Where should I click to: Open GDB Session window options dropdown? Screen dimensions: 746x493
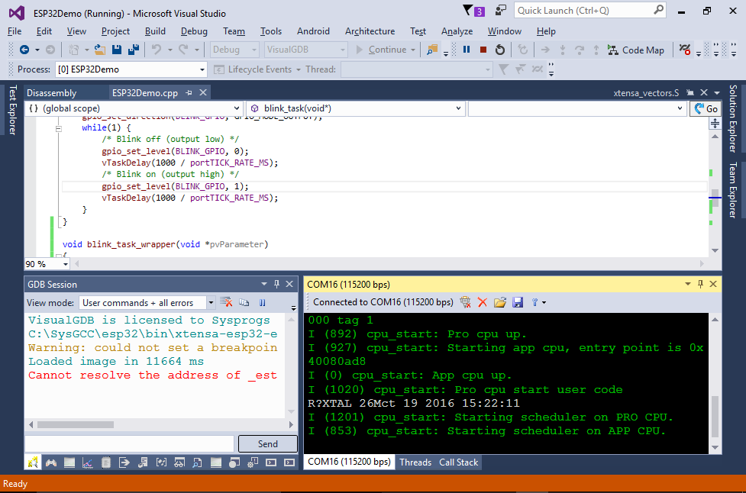tap(264, 284)
